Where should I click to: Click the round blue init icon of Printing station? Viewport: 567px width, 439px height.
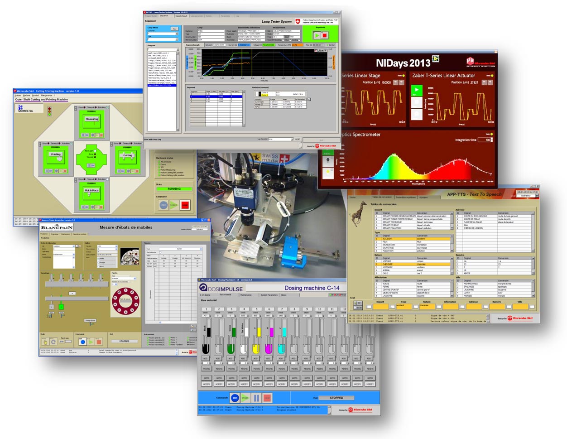[57, 171]
